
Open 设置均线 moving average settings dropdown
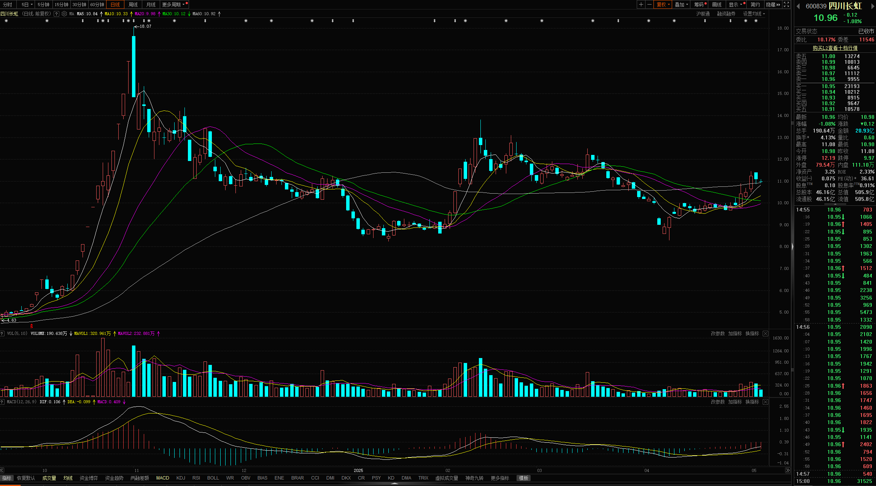click(754, 14)
